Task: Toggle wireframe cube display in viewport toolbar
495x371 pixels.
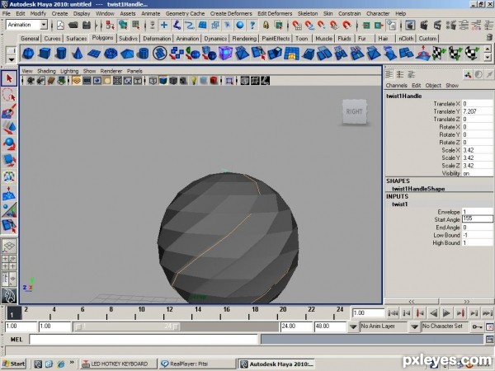Action: [x=153, y=81]
